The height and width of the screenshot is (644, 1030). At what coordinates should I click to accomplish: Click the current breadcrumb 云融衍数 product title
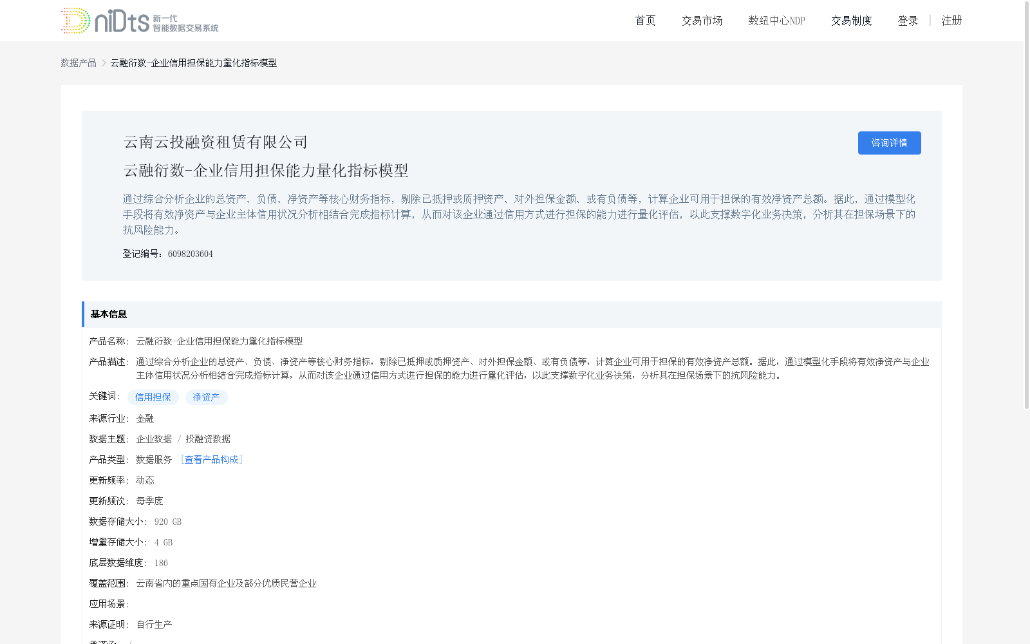tap(194, 62)
